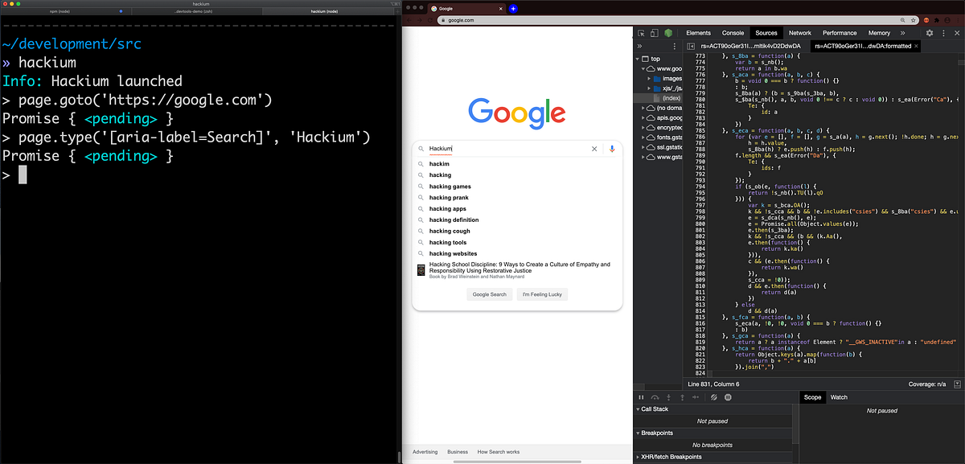
Task: Click the pause script execution icon
Action: tap(641, 396)
